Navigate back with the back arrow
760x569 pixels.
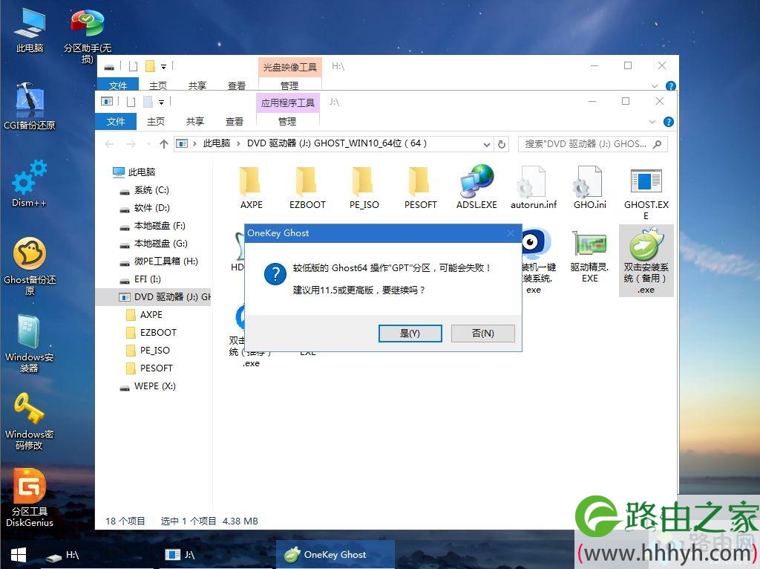[110, 144]
